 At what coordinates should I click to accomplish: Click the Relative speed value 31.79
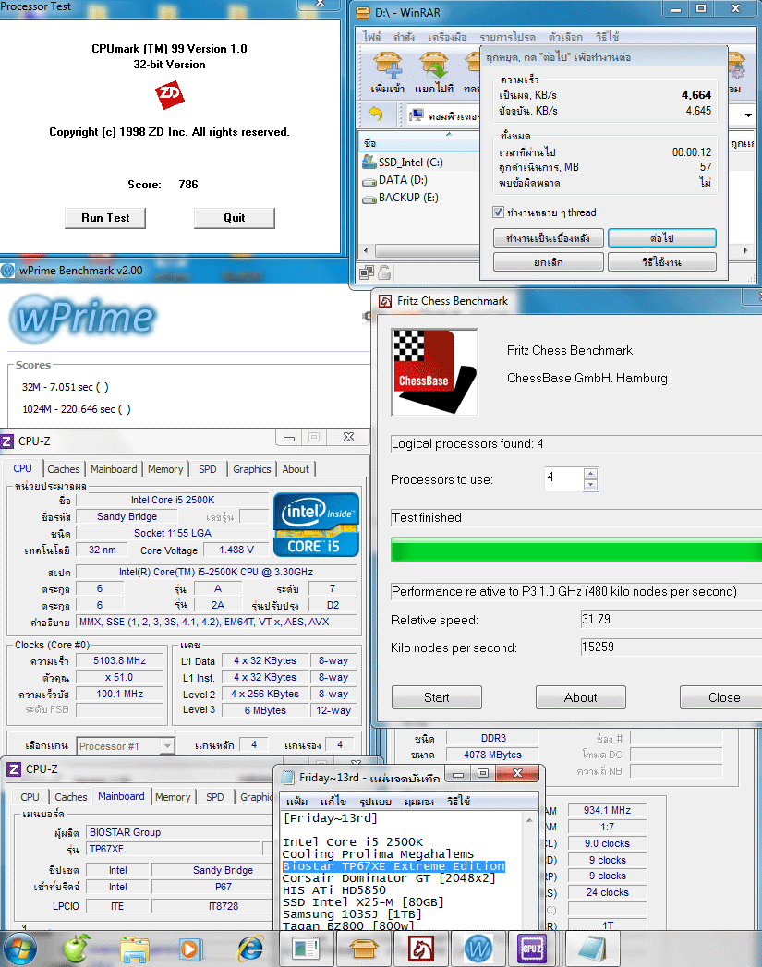596,619
